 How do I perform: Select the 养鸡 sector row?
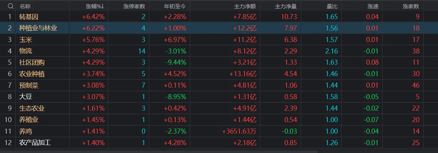tap(25, 131)
